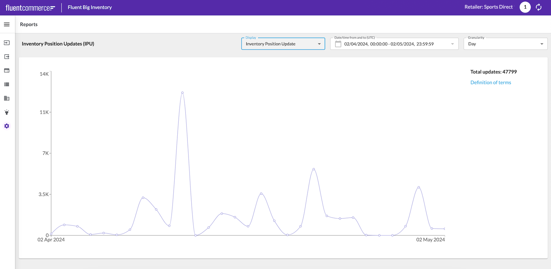Open the Definition of terms link
Screen dimensions: 551x269
[490, 82]
